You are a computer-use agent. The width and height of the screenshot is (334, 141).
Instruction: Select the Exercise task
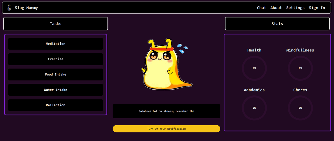pos(56,59)
